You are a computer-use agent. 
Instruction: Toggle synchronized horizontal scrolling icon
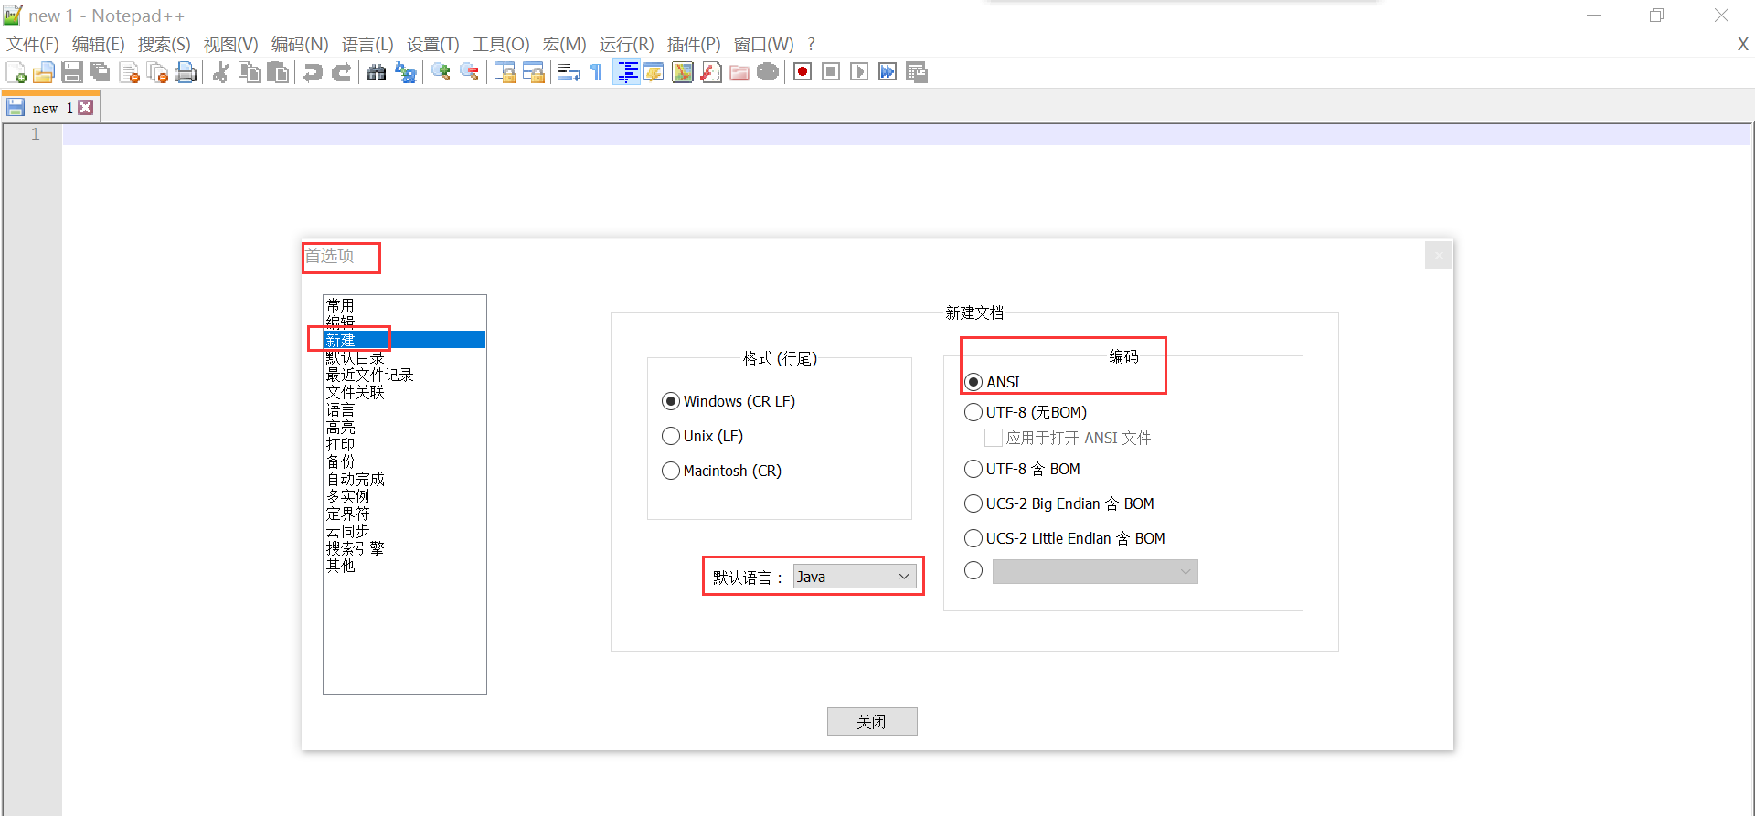tap(533, 72)
